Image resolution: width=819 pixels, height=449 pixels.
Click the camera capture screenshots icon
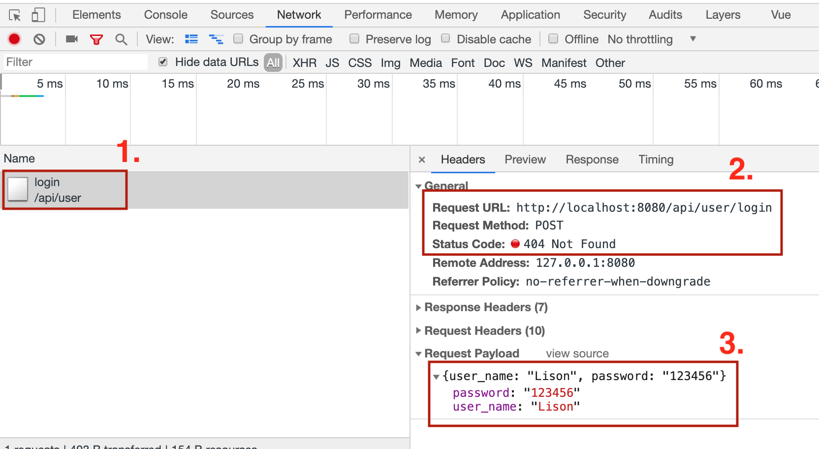click(x=72, y=39)
